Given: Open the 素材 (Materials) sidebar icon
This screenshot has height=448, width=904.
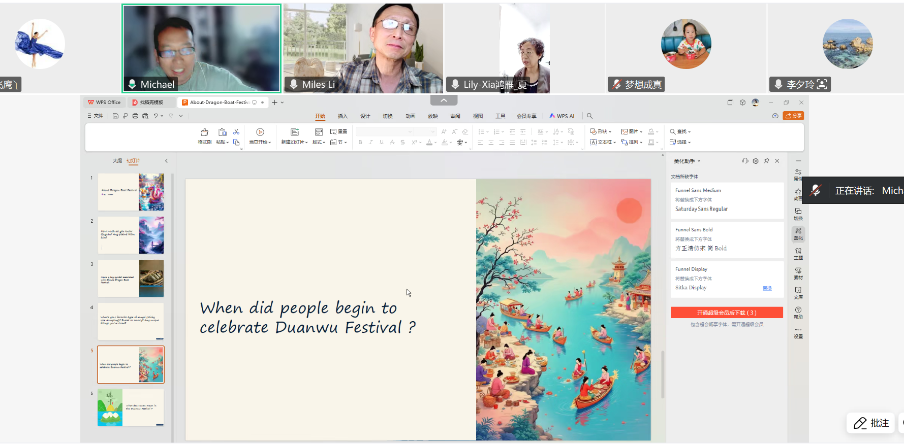Looking at the screenshot, I should (798, 273).
